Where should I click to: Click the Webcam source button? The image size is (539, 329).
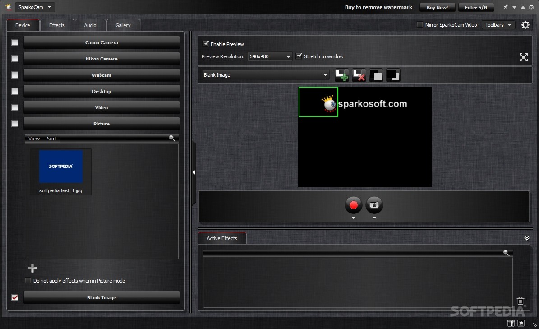tap(102, 75)
